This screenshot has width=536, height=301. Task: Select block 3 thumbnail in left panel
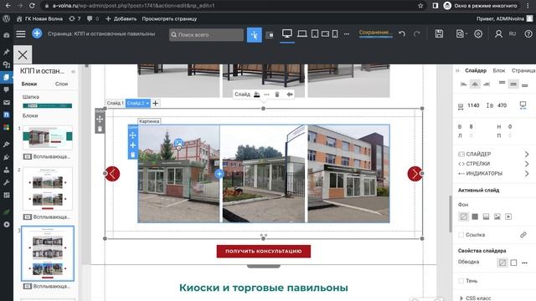pos(48,253)
